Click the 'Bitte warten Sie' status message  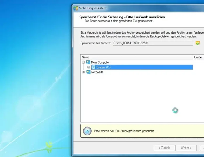pyautogui.click(x=125, y=131)
